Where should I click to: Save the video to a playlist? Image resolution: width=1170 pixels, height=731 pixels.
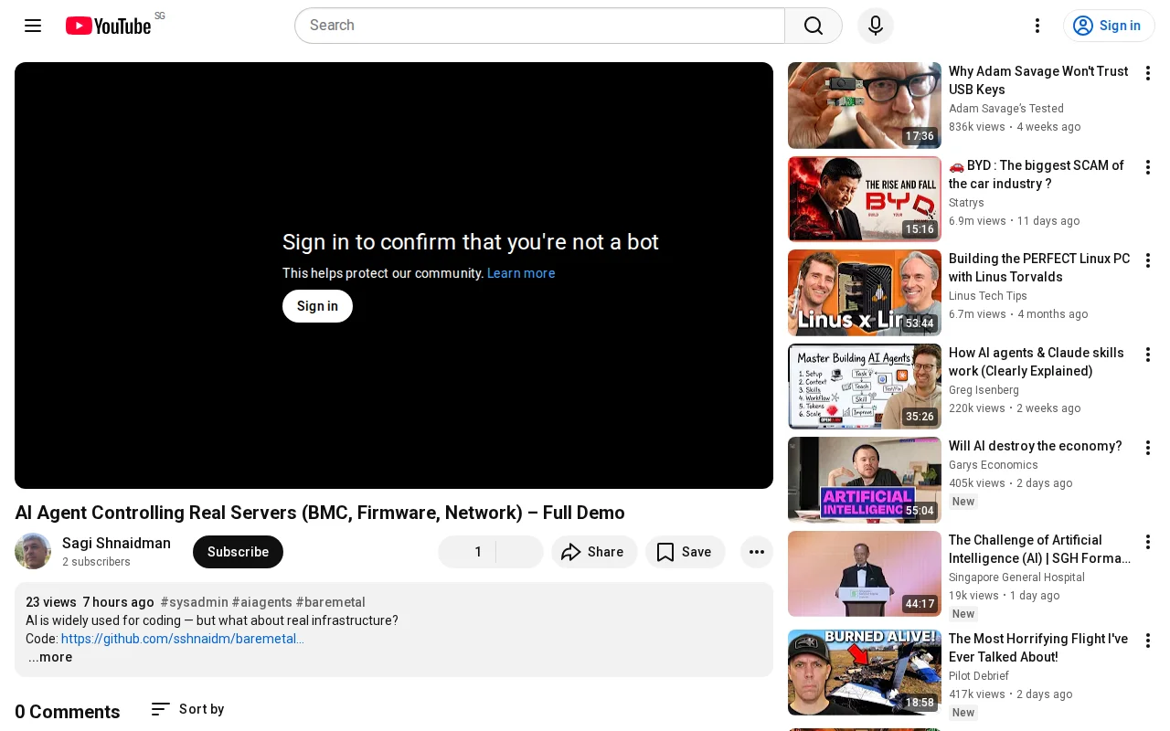(686, 552)
